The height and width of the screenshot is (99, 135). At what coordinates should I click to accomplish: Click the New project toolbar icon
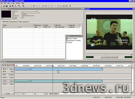(x=1, y=6)
